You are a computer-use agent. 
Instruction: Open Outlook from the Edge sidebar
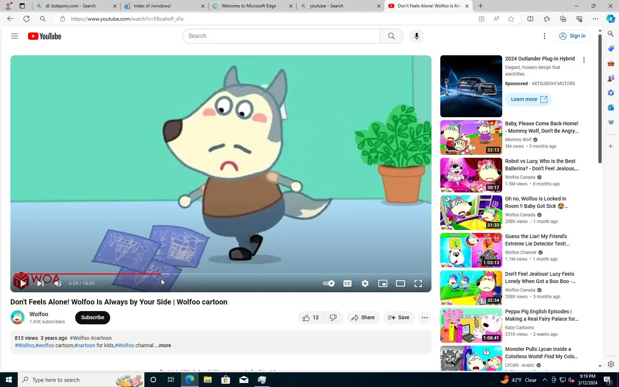(611, 108)
